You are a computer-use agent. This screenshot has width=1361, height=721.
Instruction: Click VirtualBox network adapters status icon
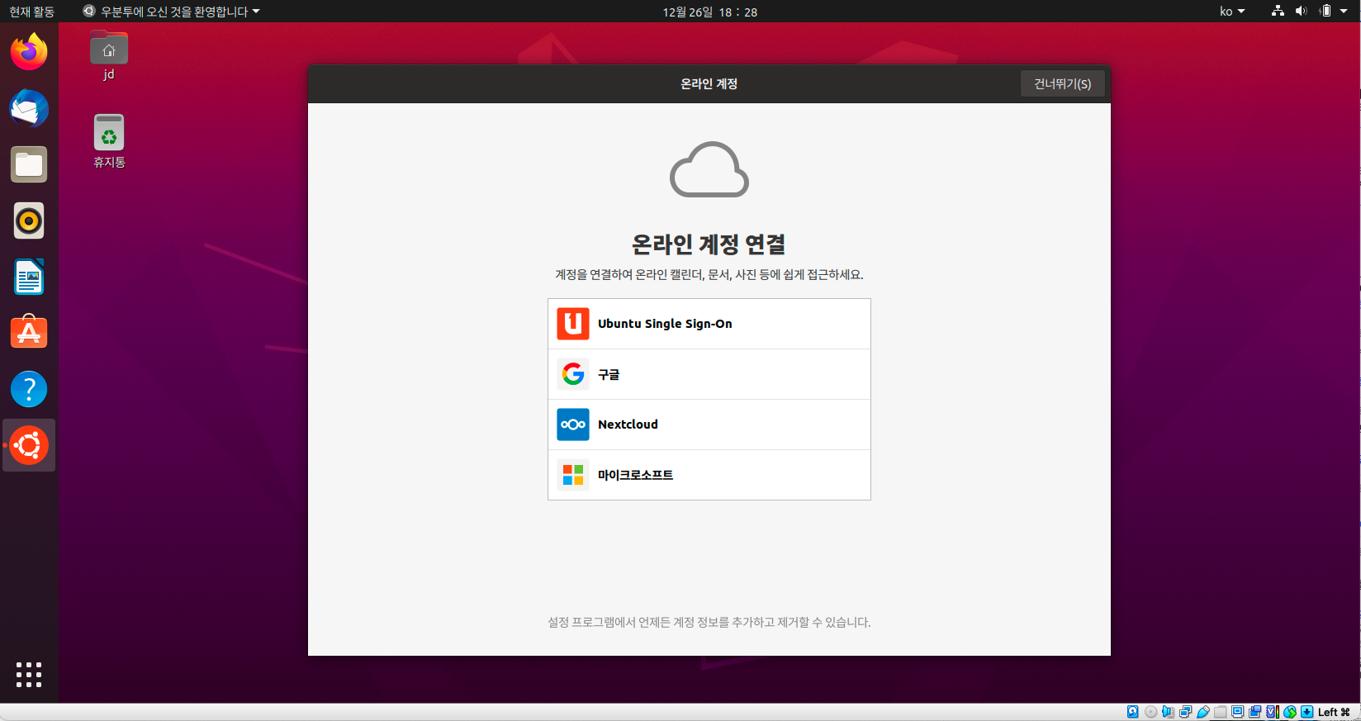1185,711
